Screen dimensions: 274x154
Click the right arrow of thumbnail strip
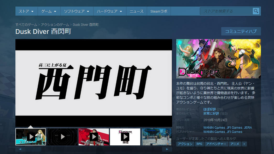[167, 149]
